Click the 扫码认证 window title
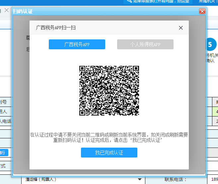The width and height of the screenshot is (218, 184). 23,11
